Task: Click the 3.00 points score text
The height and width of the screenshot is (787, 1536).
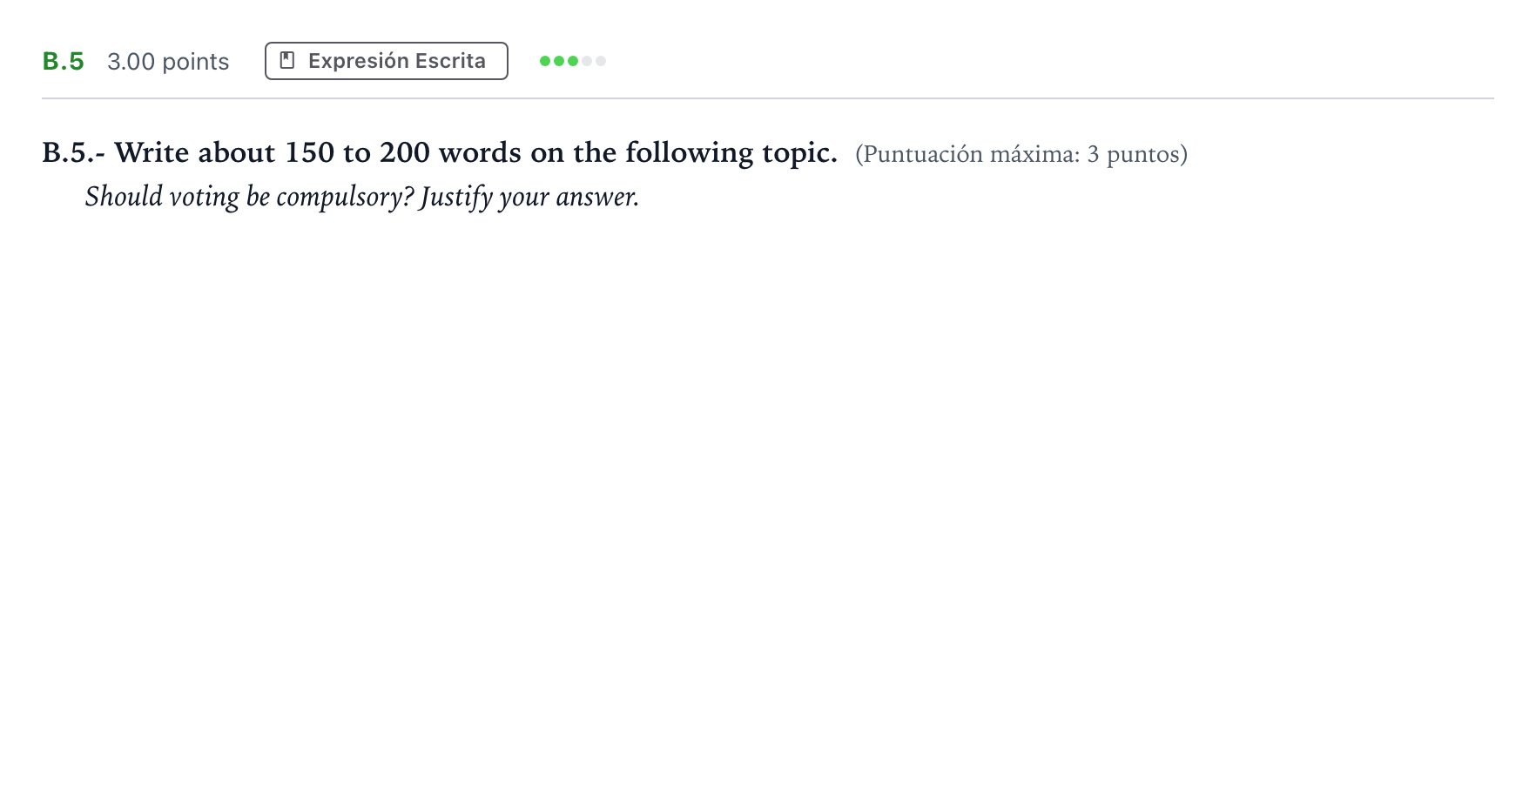Action: point(168,62)
